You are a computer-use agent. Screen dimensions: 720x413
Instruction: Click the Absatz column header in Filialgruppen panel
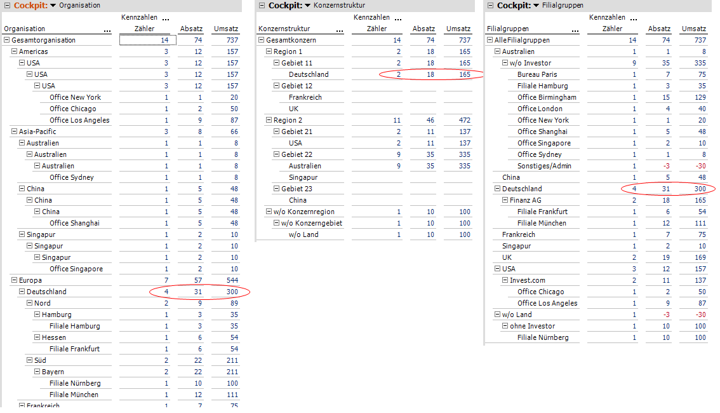659,29
